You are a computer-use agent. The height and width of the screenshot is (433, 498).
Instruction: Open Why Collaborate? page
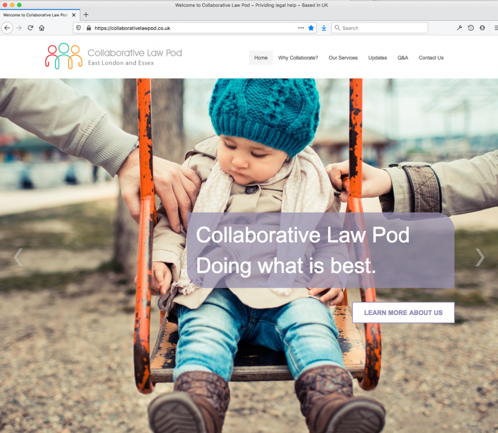click(x=298, y=58)
